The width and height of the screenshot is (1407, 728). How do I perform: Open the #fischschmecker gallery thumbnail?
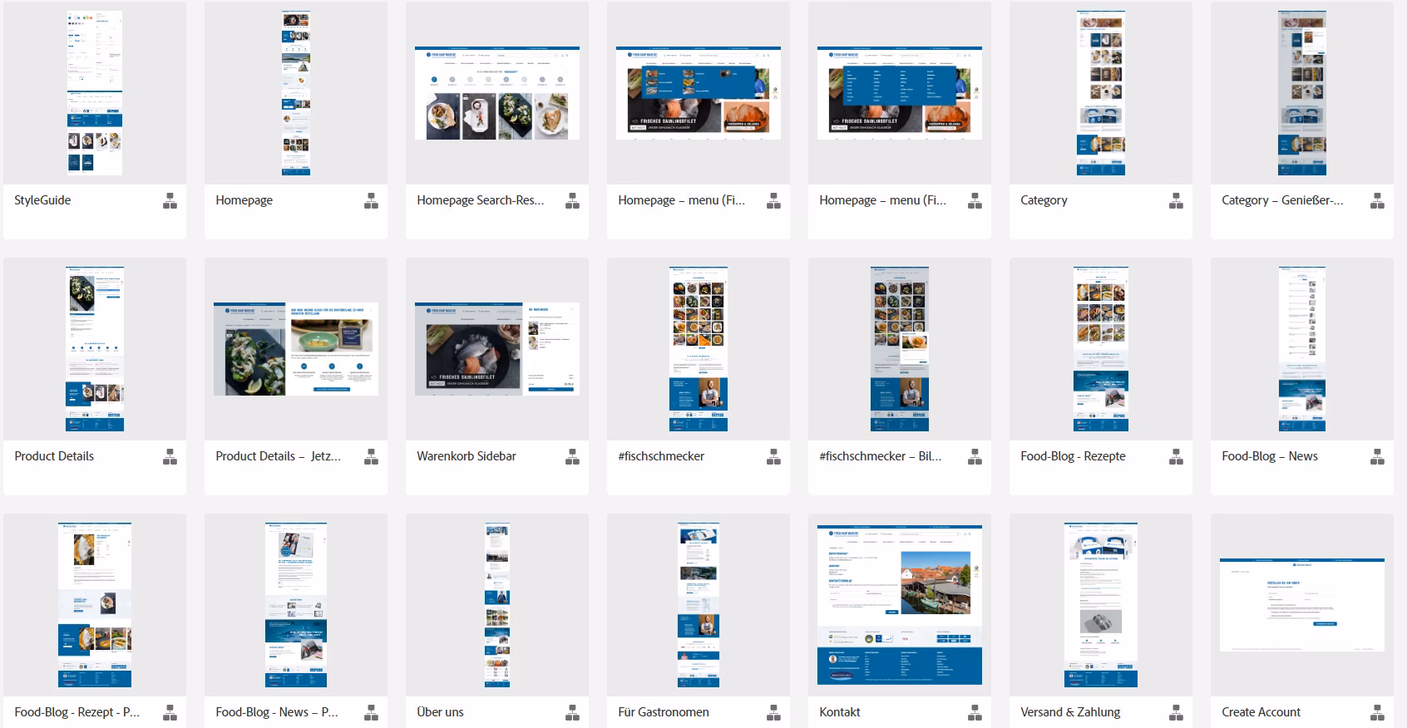click(x=699, y=349)
